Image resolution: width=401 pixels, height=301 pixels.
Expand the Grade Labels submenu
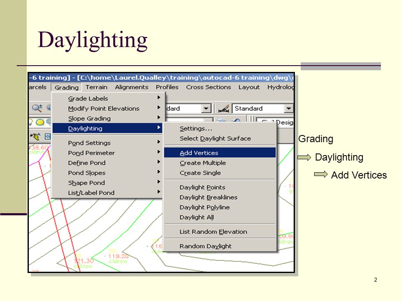107,98
